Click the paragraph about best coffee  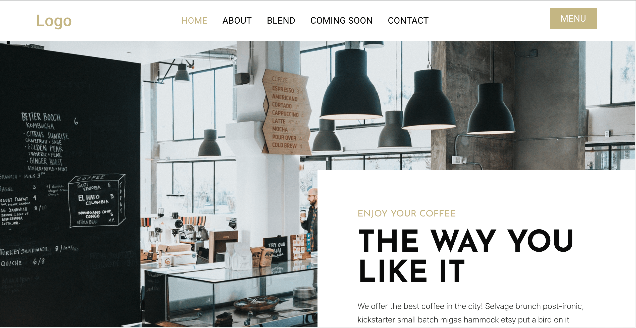[x=471, y=313]
